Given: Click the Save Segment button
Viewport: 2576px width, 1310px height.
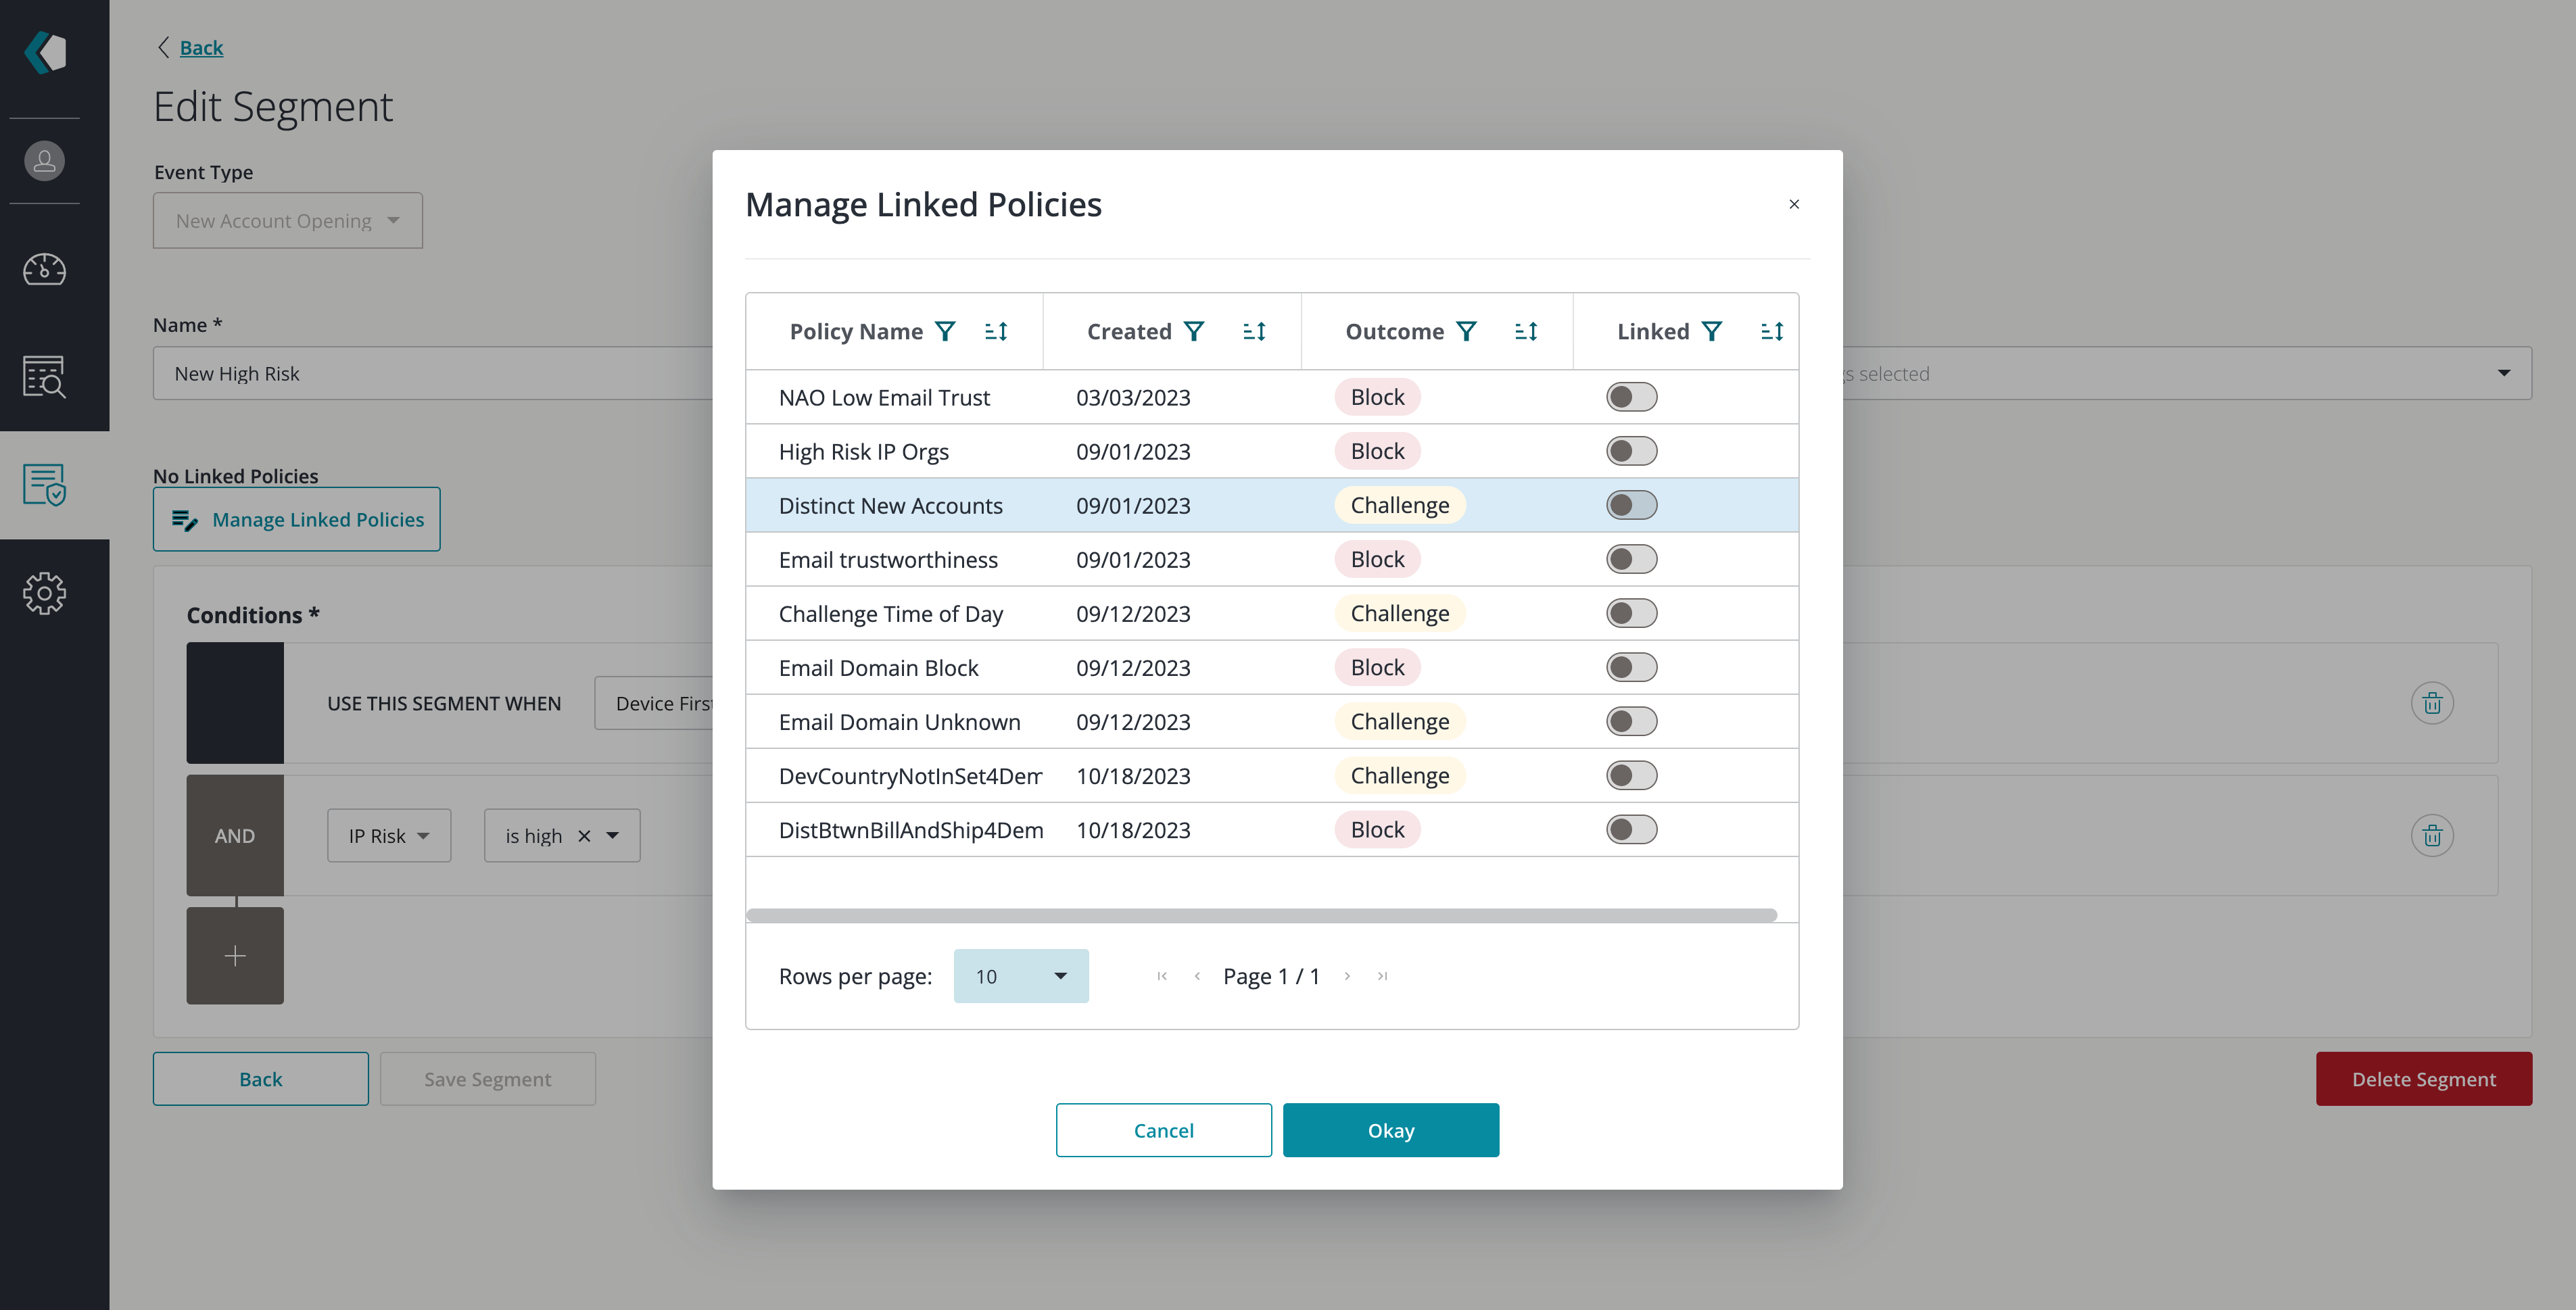Looking at the screenshot, I should click(x=488, y=1078).
